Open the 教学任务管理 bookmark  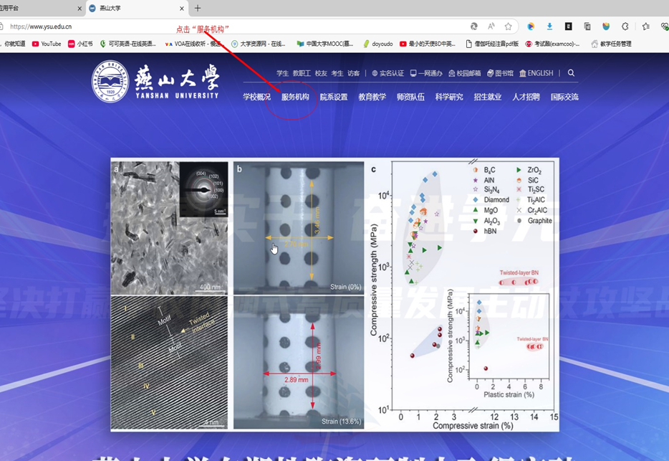tap(611, 44)
